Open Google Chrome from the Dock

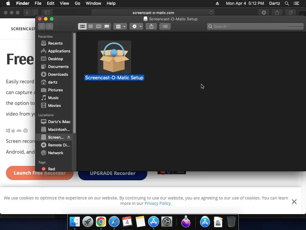[x=101, y=222]
